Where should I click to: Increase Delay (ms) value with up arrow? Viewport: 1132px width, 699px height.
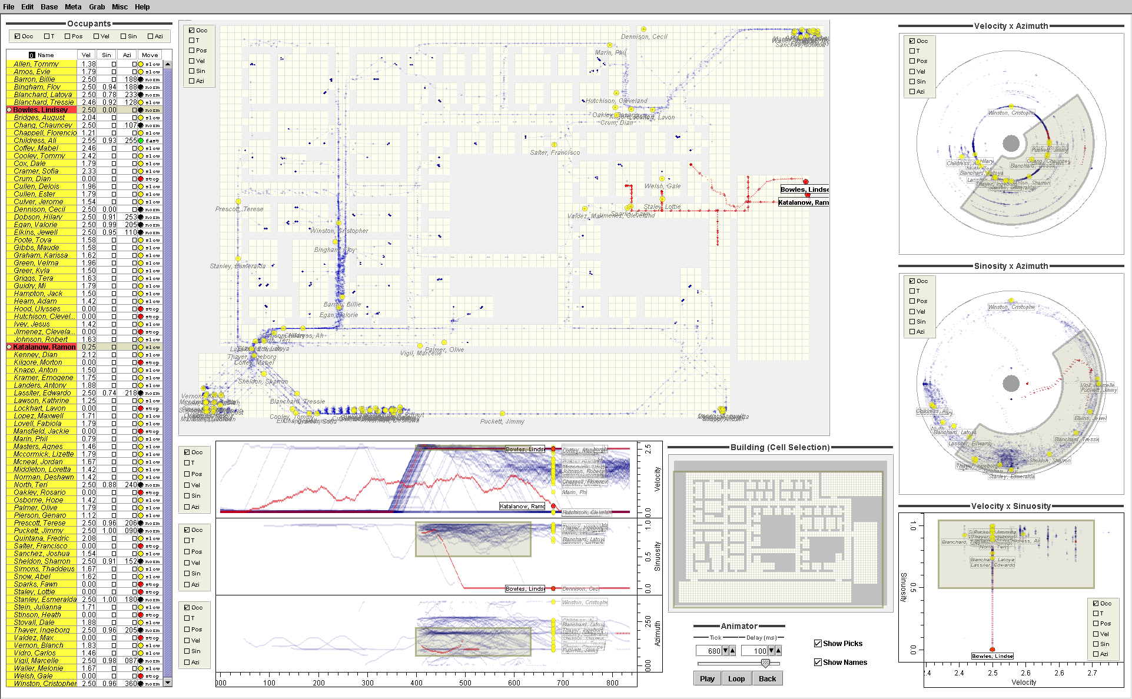778,651
